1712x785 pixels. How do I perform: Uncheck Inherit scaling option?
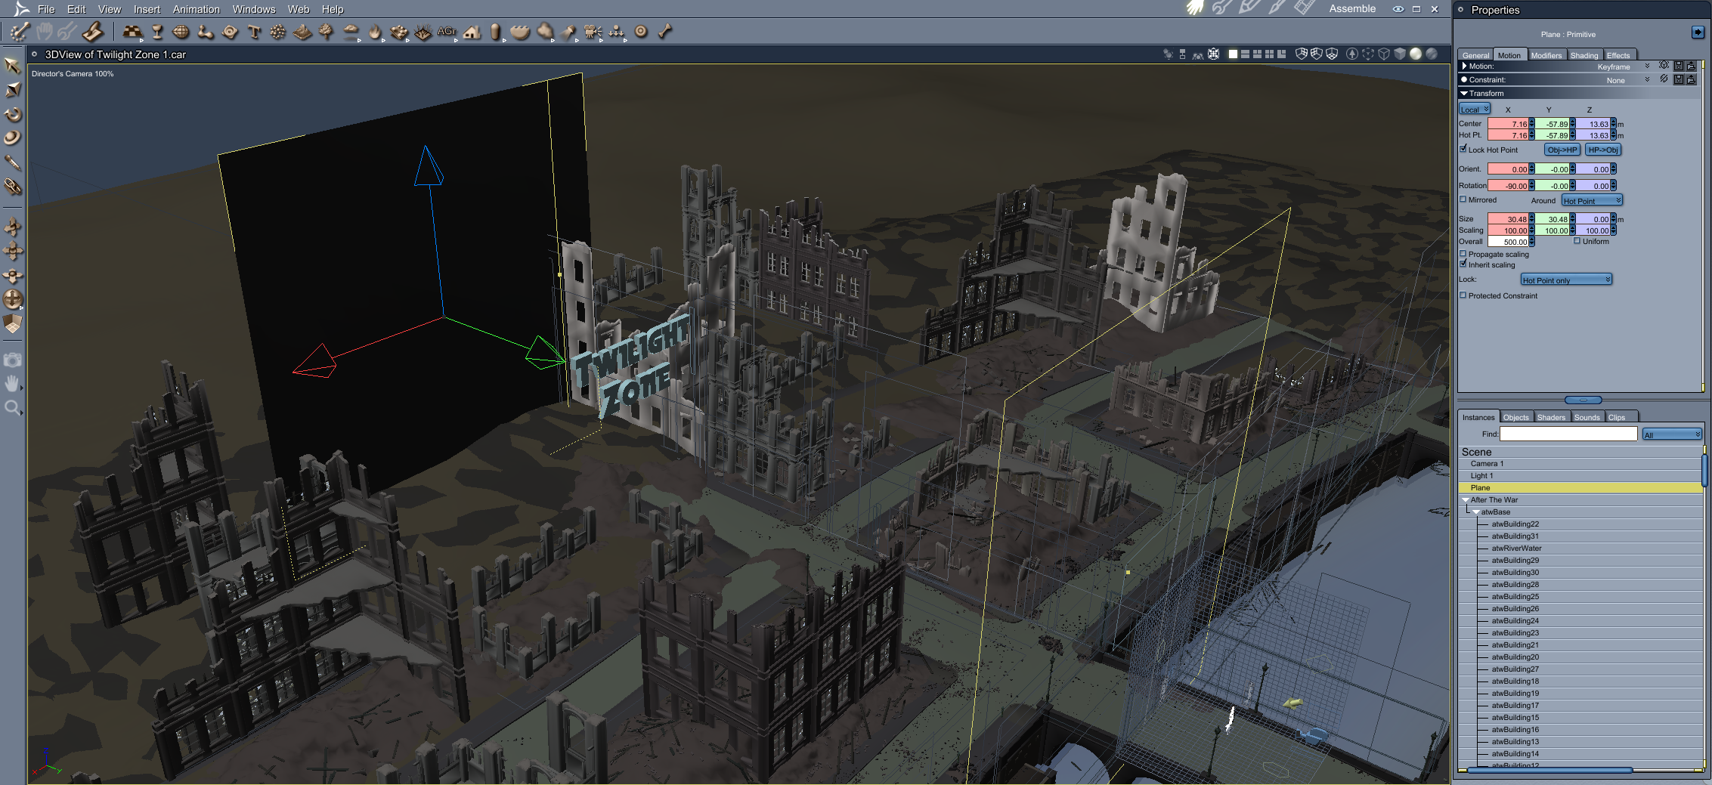1463,264
